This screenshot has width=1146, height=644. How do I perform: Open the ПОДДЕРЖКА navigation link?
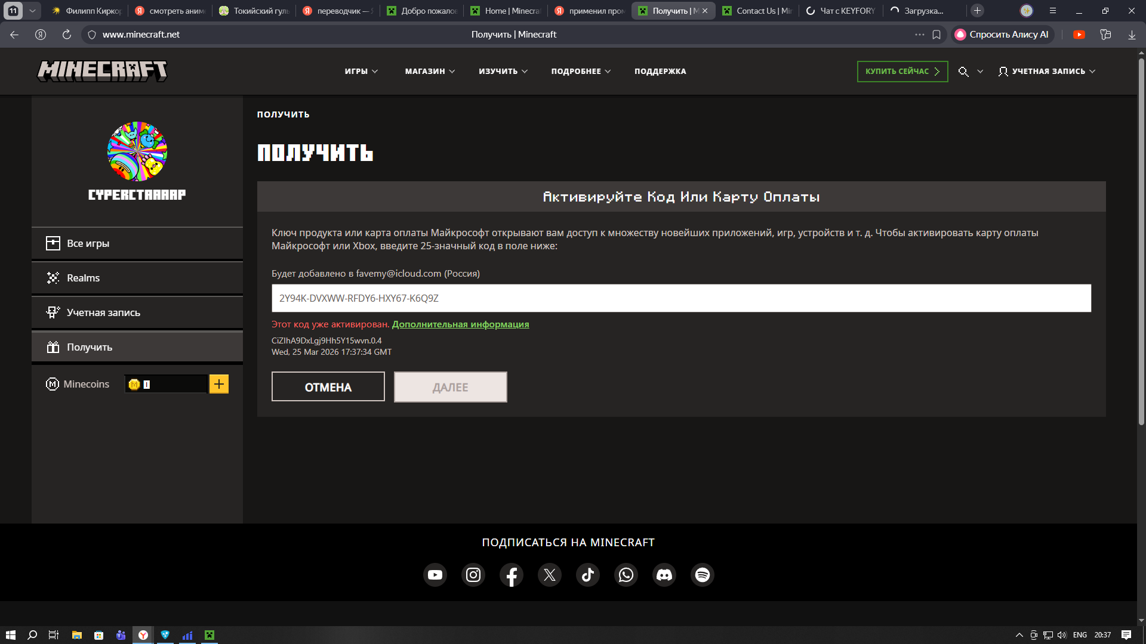[x=660, y=72]
